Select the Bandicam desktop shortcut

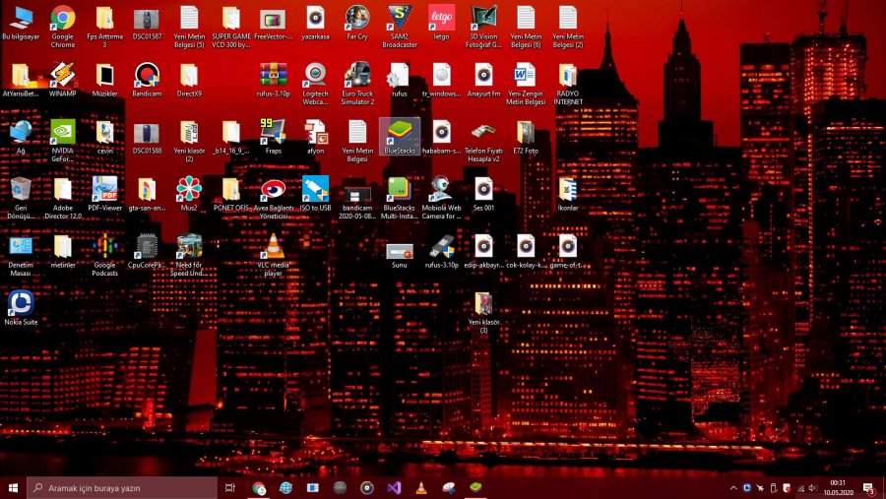point(147,80)
